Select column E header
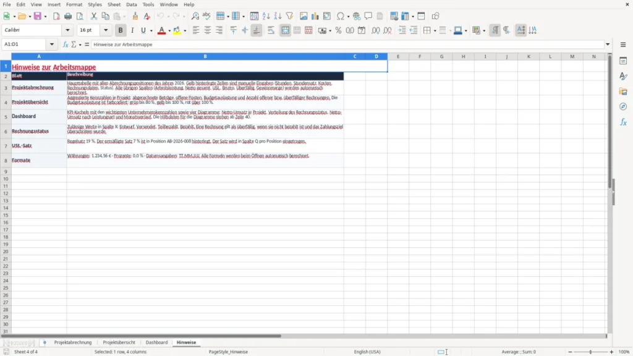 point(398,56)
